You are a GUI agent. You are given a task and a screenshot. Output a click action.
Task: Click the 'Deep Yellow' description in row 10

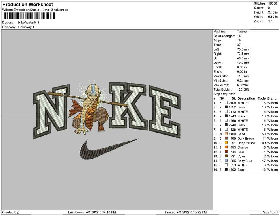(x=246, y=143)
